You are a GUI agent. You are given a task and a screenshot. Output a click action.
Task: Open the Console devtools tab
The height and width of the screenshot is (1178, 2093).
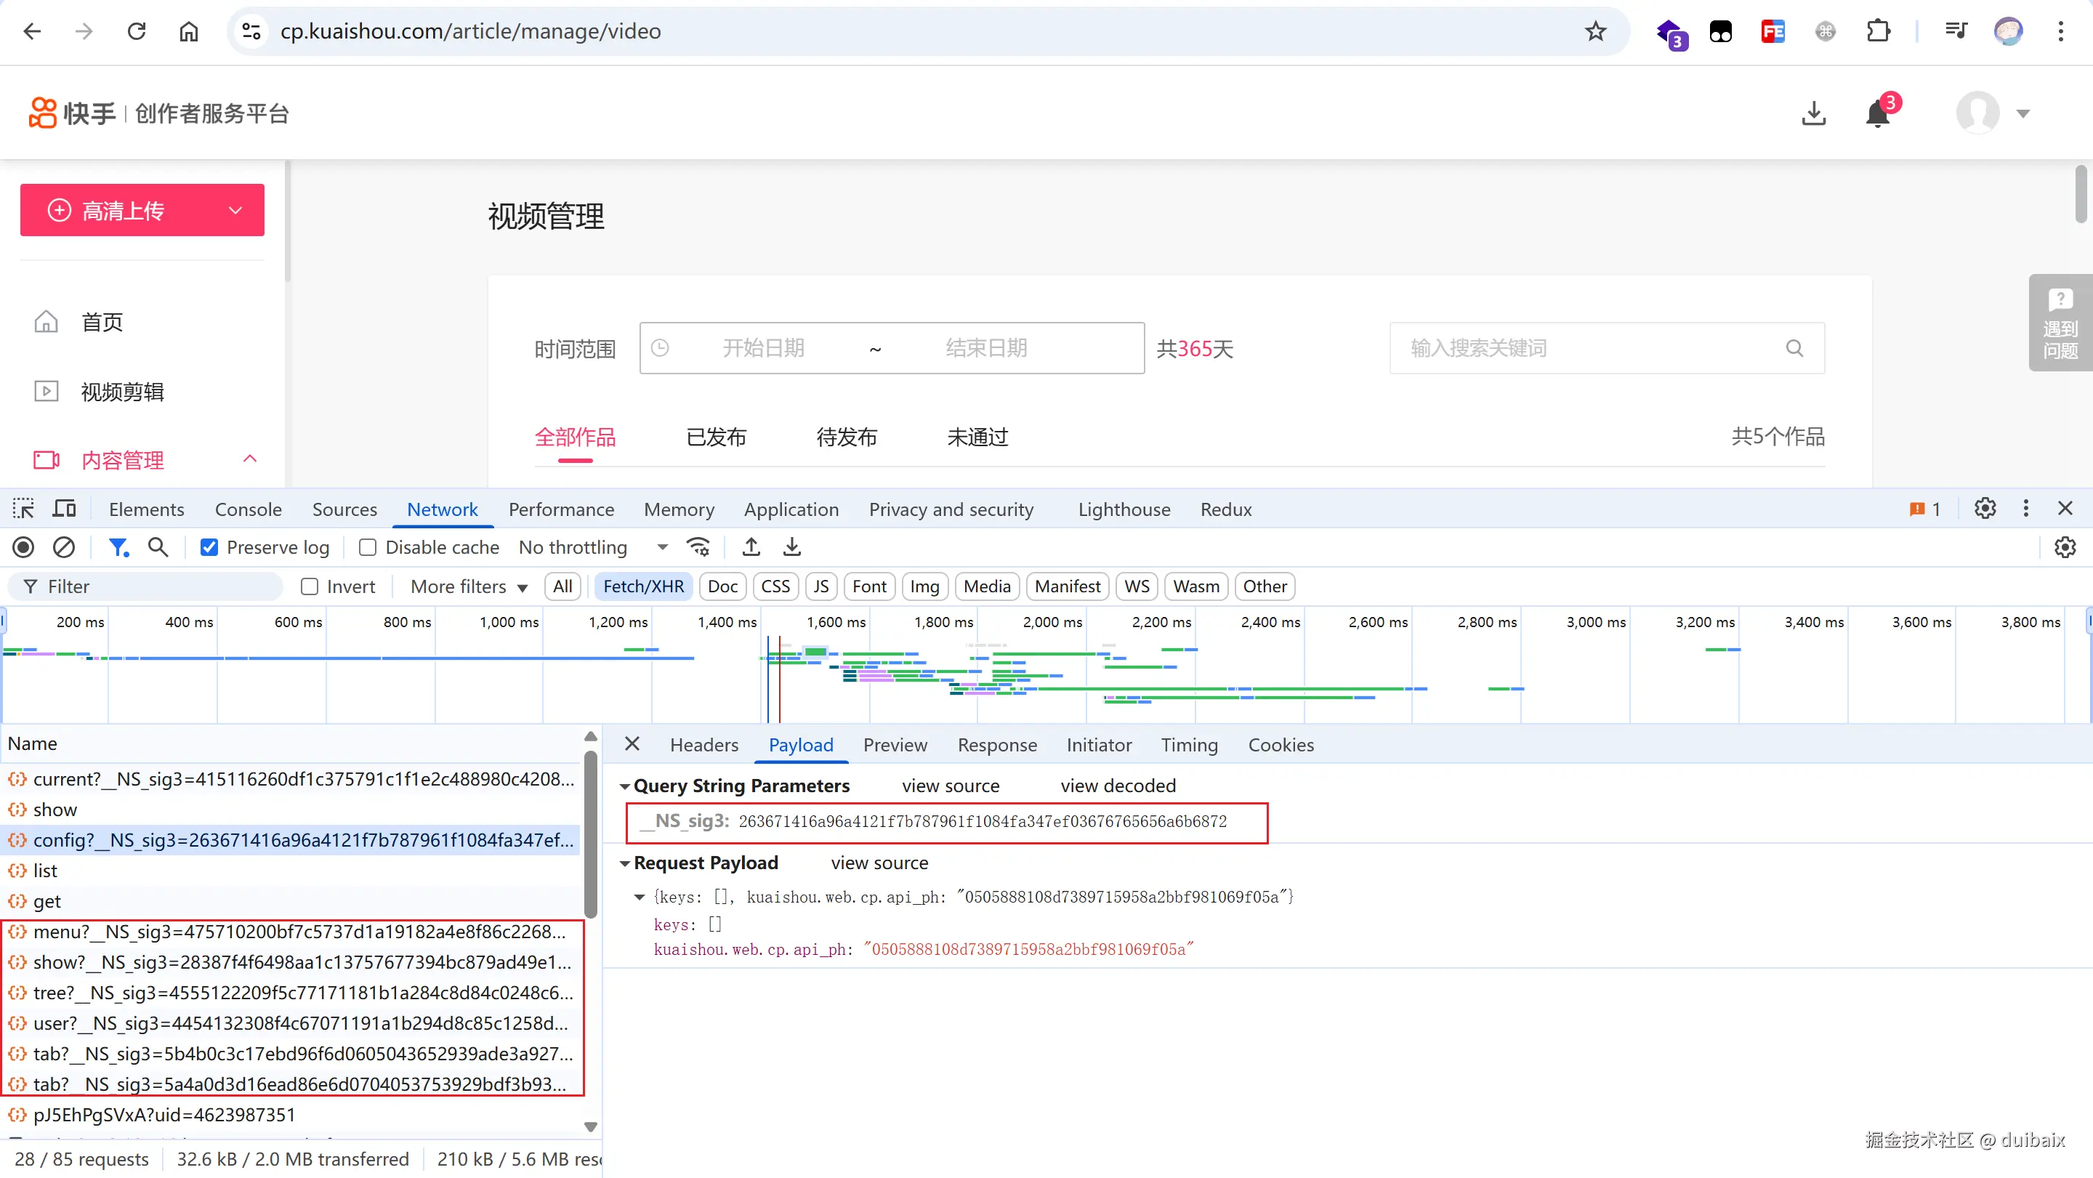point(248,509)
